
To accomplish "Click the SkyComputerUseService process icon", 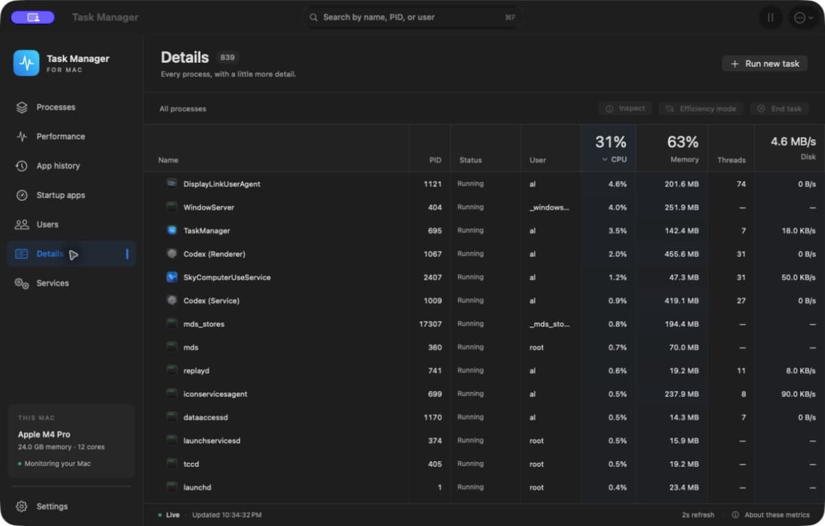I will click(172, 277).
